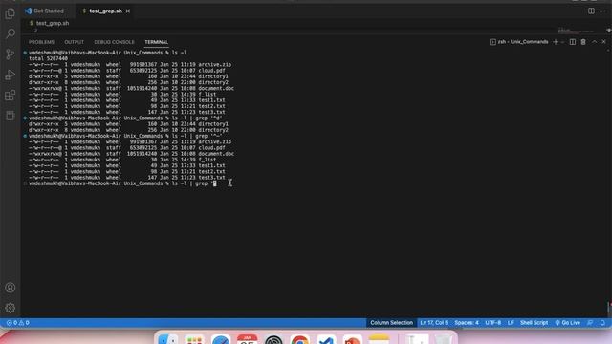Click Ln 17, Col 5 status item

pos(433,323)
